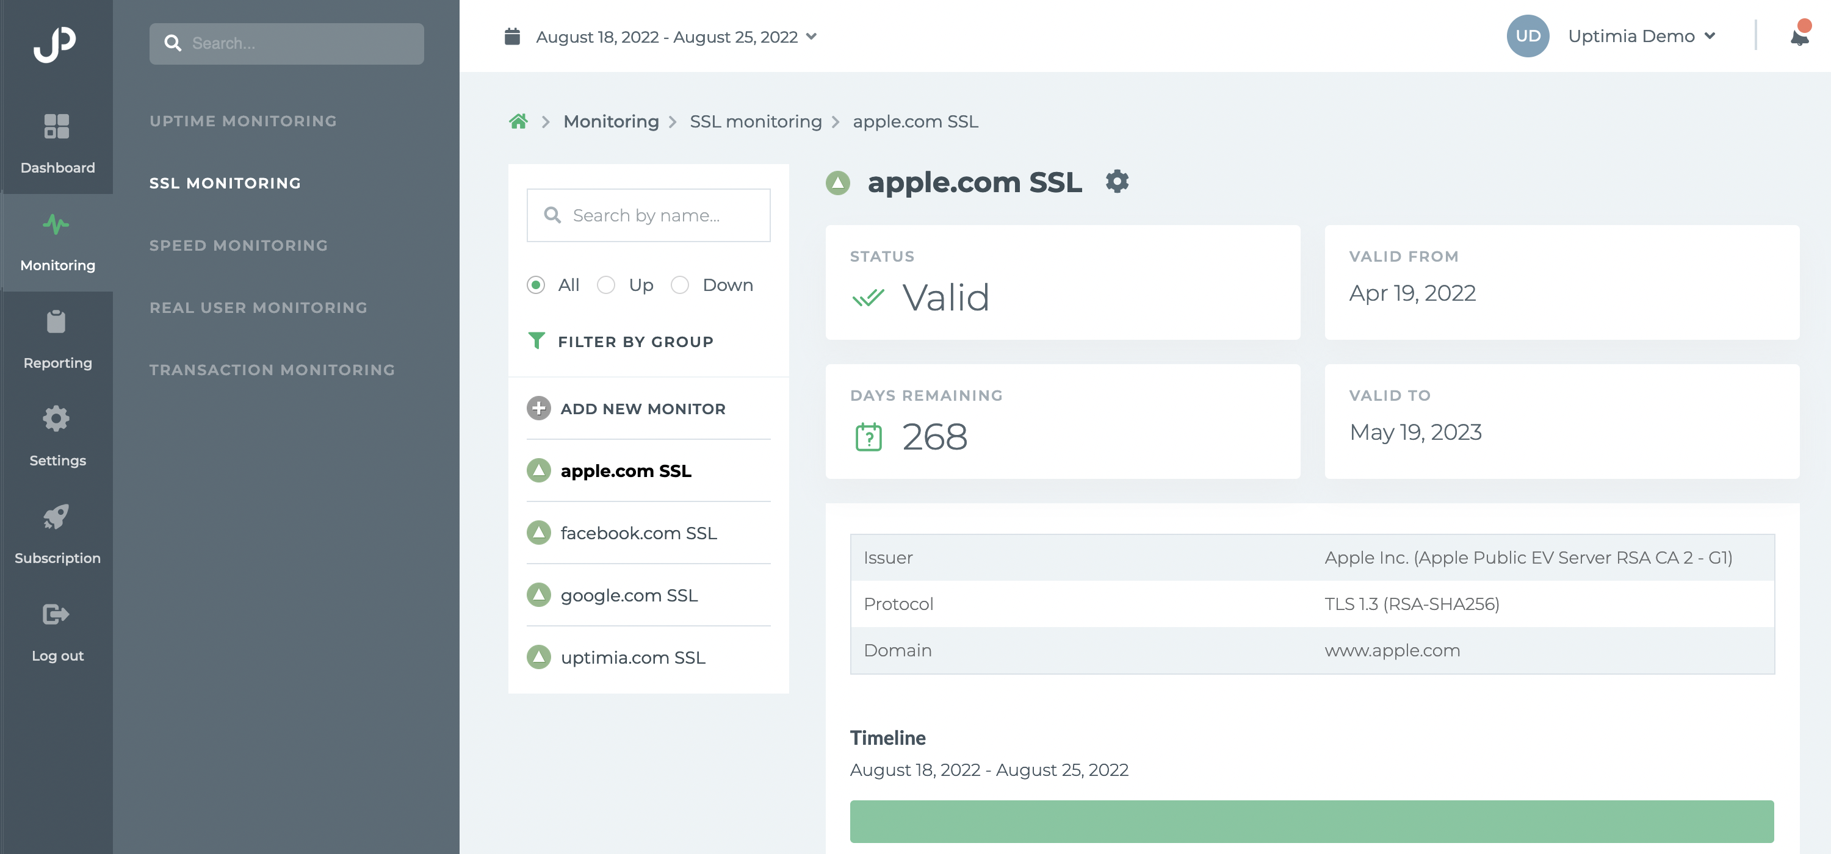Click status icon next to facebook.com SSL
1831x854 pixels.
coord(538,533)
